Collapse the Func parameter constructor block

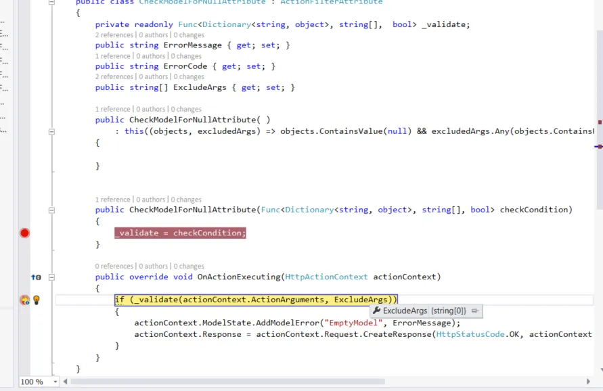(x=51, y=210)
